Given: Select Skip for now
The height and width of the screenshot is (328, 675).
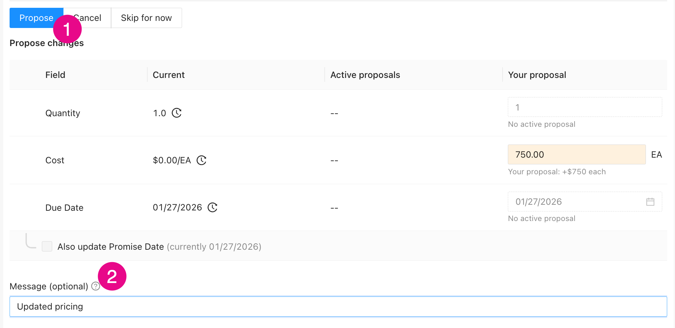Looking at the screenshot, I should coord(146,18).
